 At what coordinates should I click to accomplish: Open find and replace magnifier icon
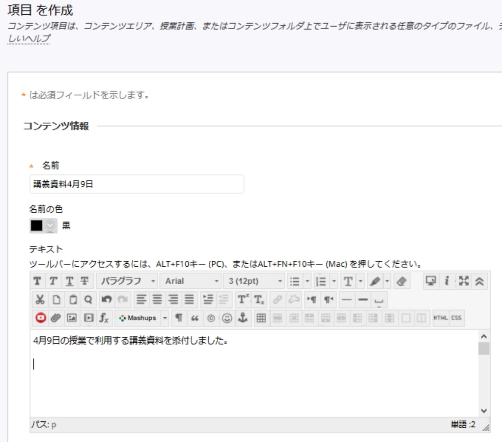(x=88, y=300)
